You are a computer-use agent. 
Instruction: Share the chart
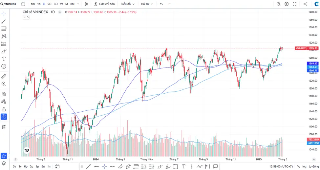point(305,4)
